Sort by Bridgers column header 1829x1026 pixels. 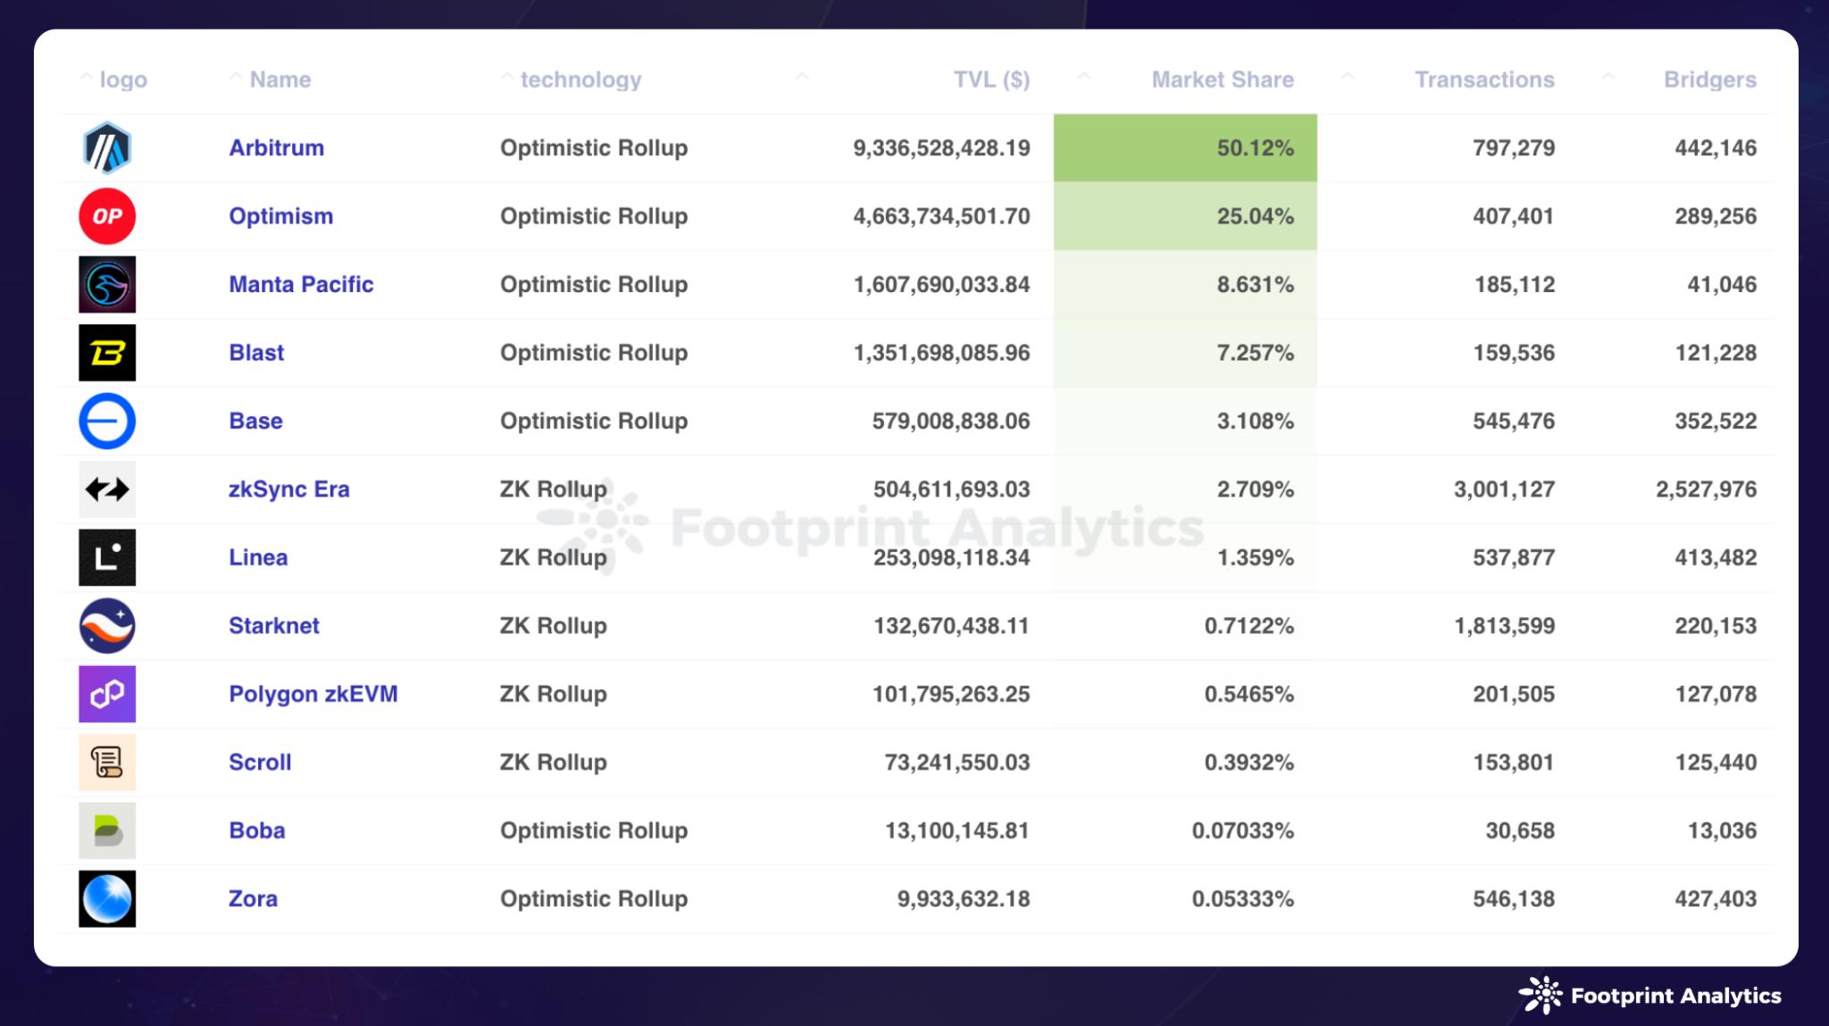1709,79
